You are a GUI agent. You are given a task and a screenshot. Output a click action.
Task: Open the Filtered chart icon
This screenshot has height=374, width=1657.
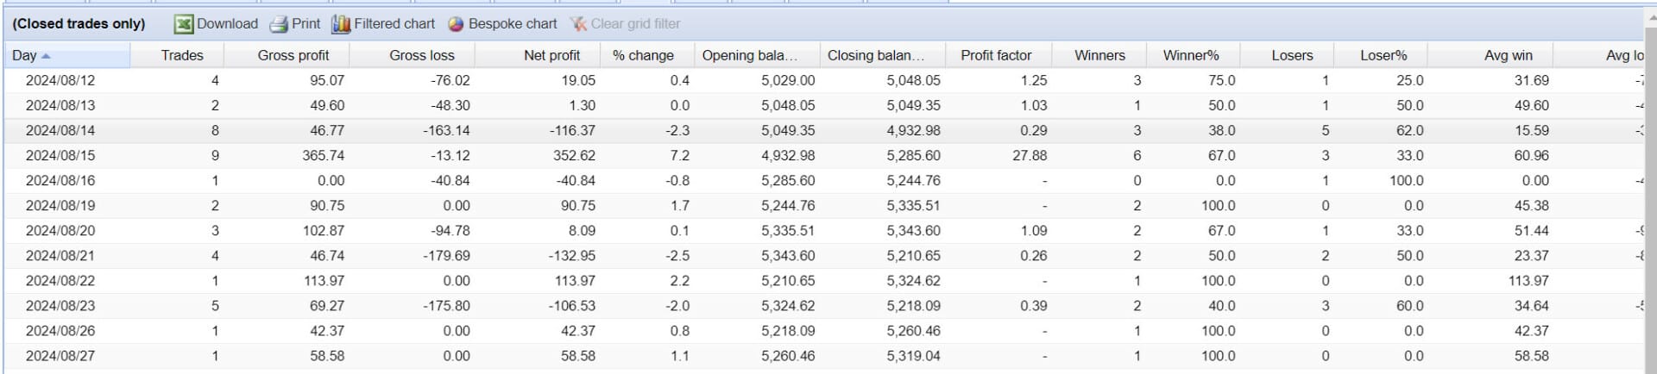click(x=341, y=24)
